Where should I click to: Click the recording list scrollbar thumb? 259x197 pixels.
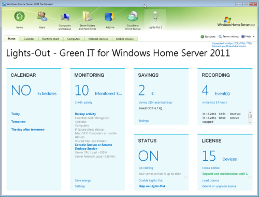pos(250,116)
